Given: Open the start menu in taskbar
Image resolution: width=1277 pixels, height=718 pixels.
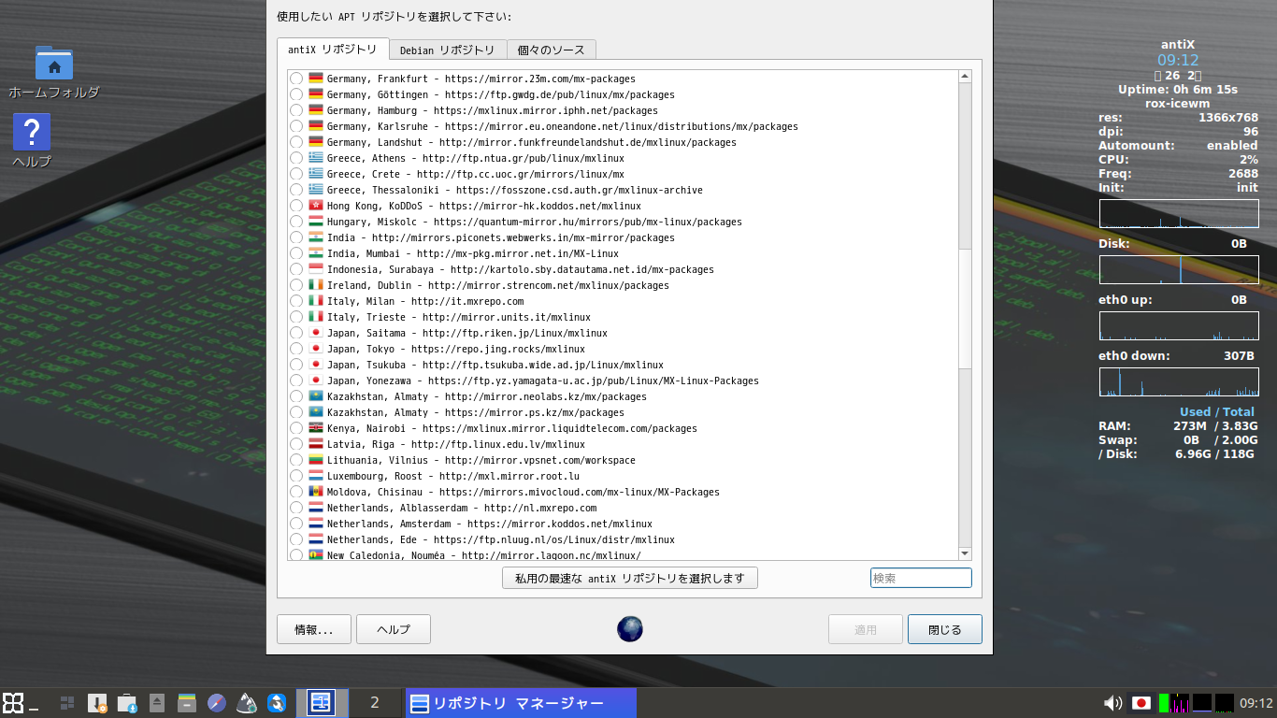Looking at the screenshot, I should (13, 703).
